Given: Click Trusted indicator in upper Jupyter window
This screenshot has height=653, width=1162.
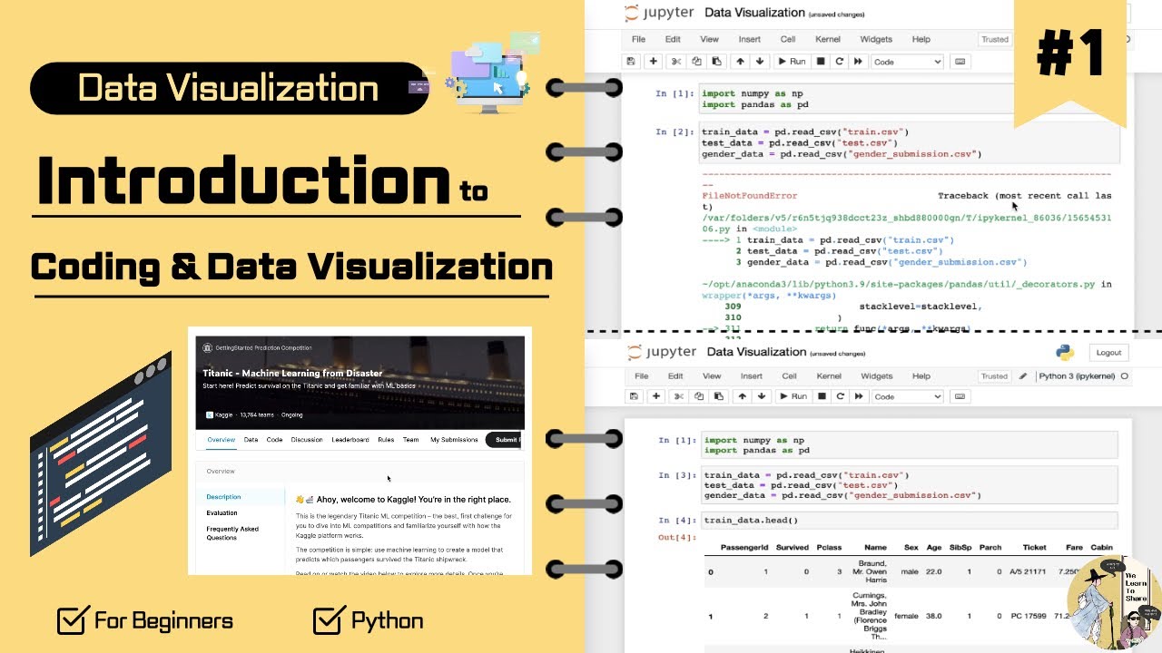Looking at the screenshot, I should tap(995, 39).
